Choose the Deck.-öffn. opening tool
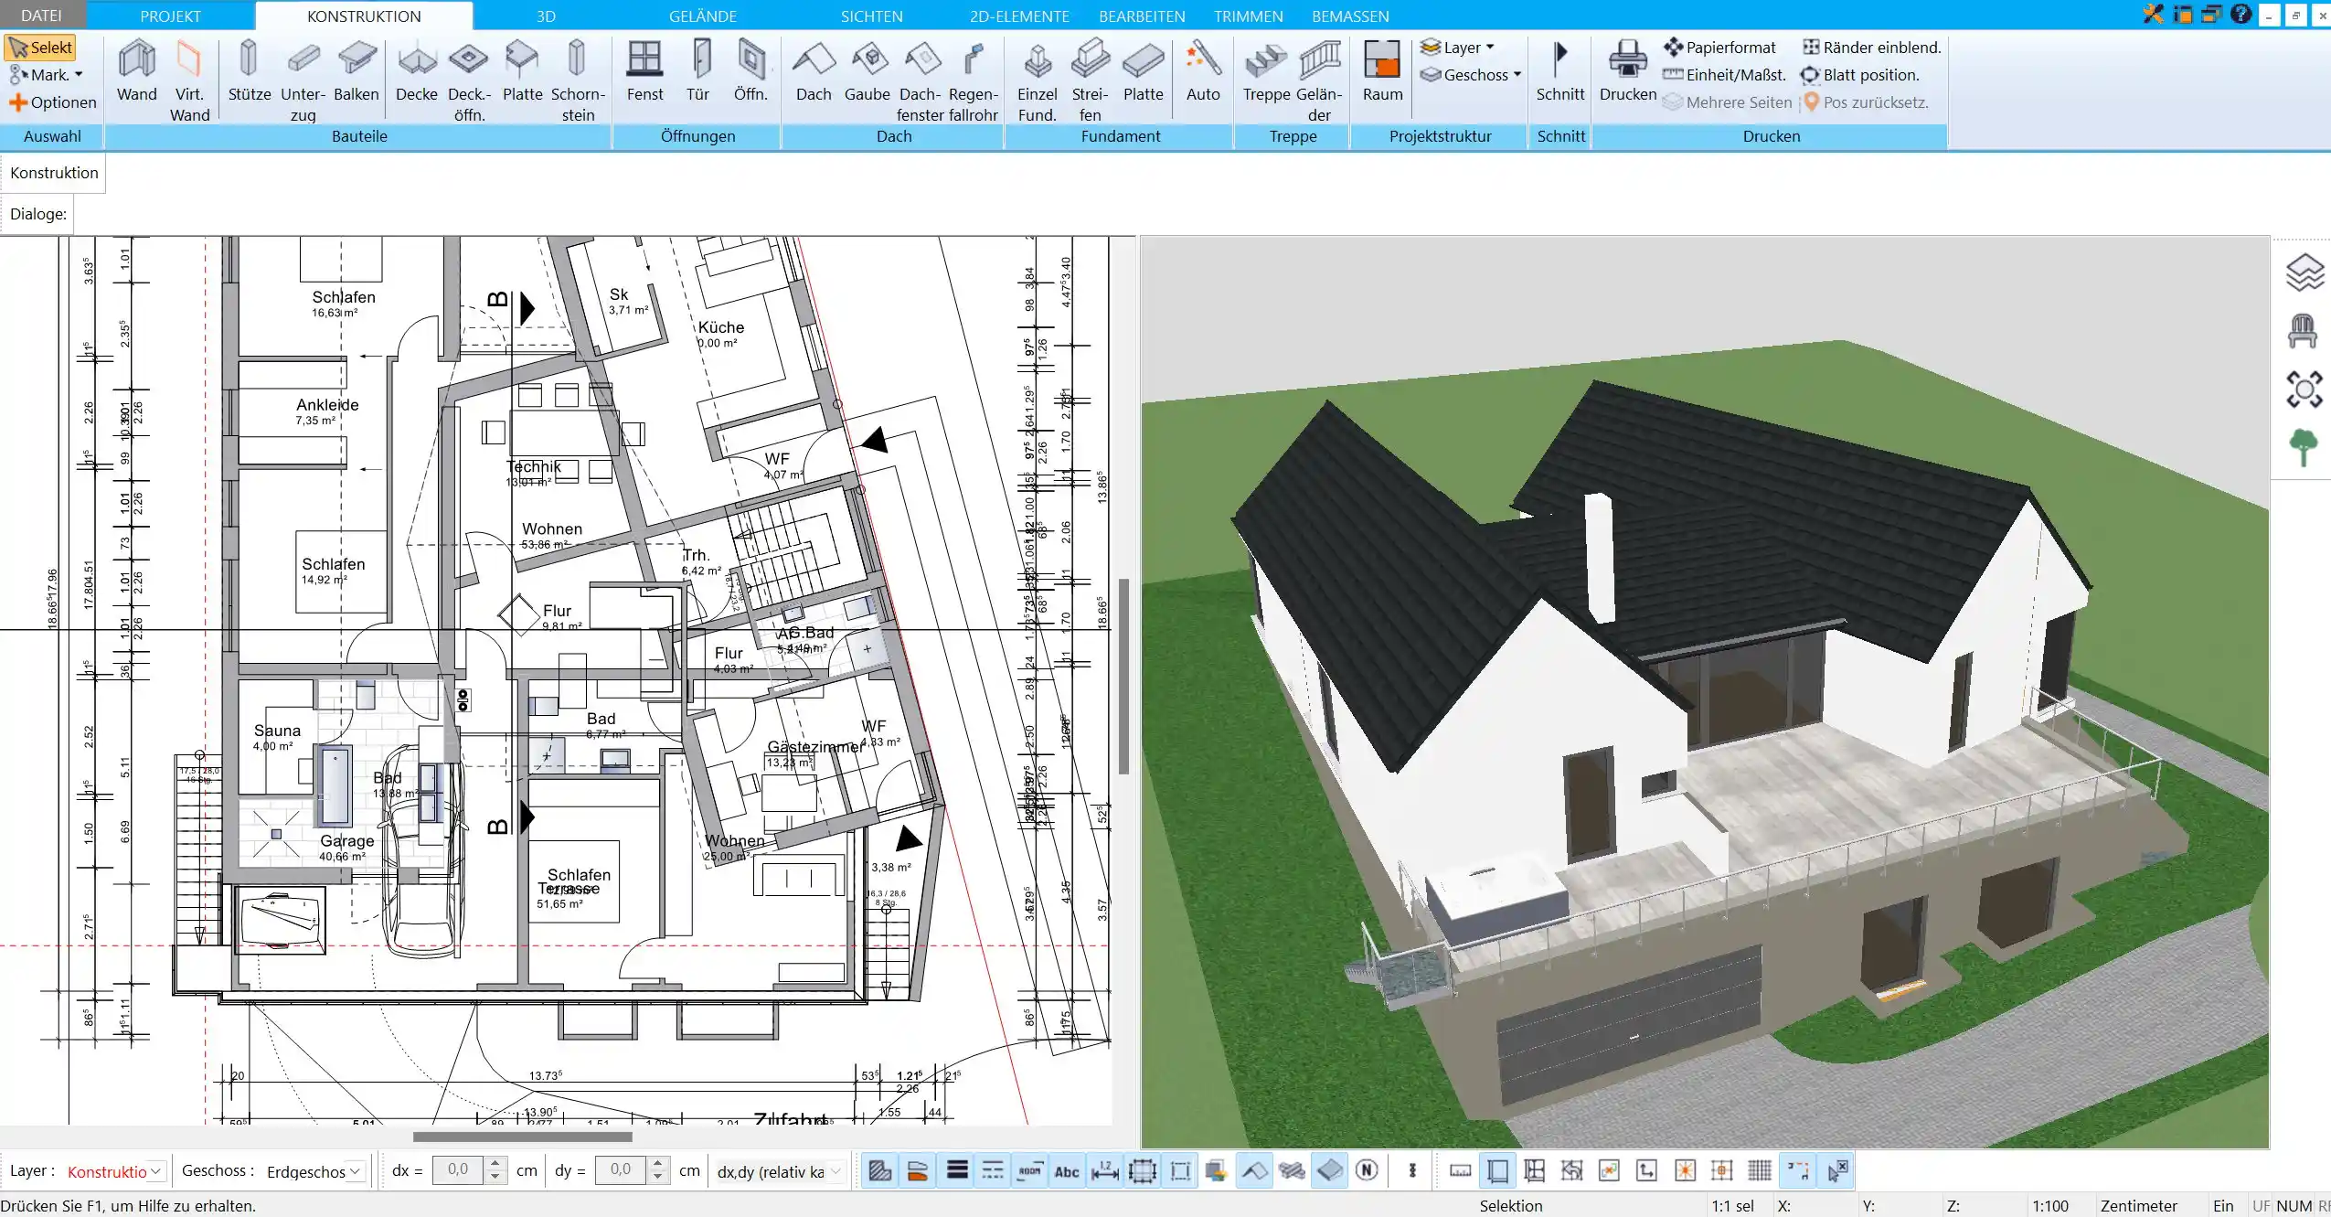 pyautogui.click(x=469, y=80)
